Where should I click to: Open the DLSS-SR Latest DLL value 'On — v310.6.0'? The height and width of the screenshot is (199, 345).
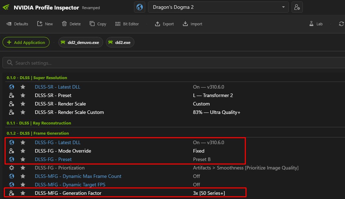pyautogui.click(x=209, y=87)
